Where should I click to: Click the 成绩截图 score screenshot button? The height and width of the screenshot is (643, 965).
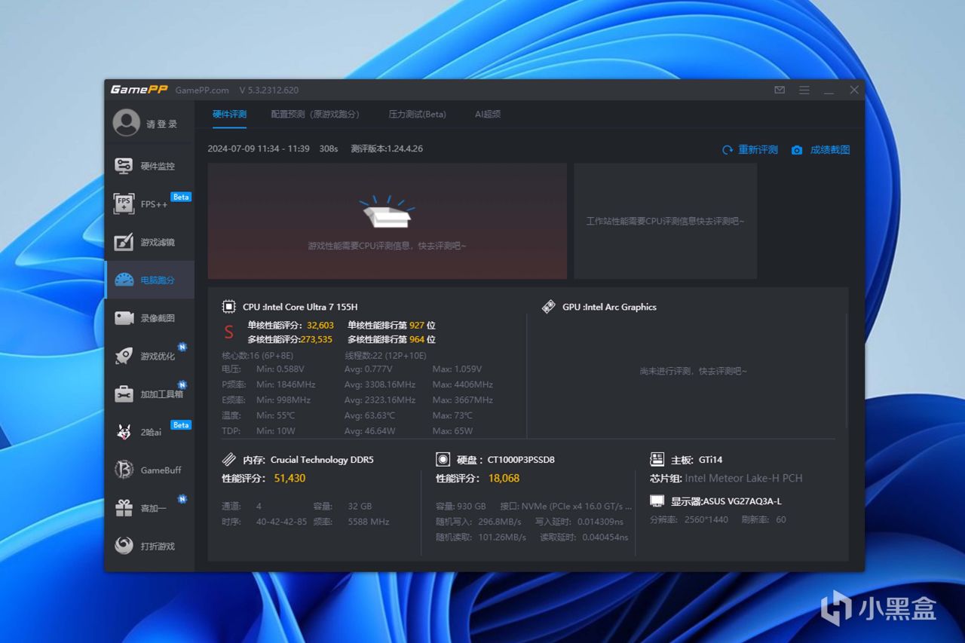(820, 150)
